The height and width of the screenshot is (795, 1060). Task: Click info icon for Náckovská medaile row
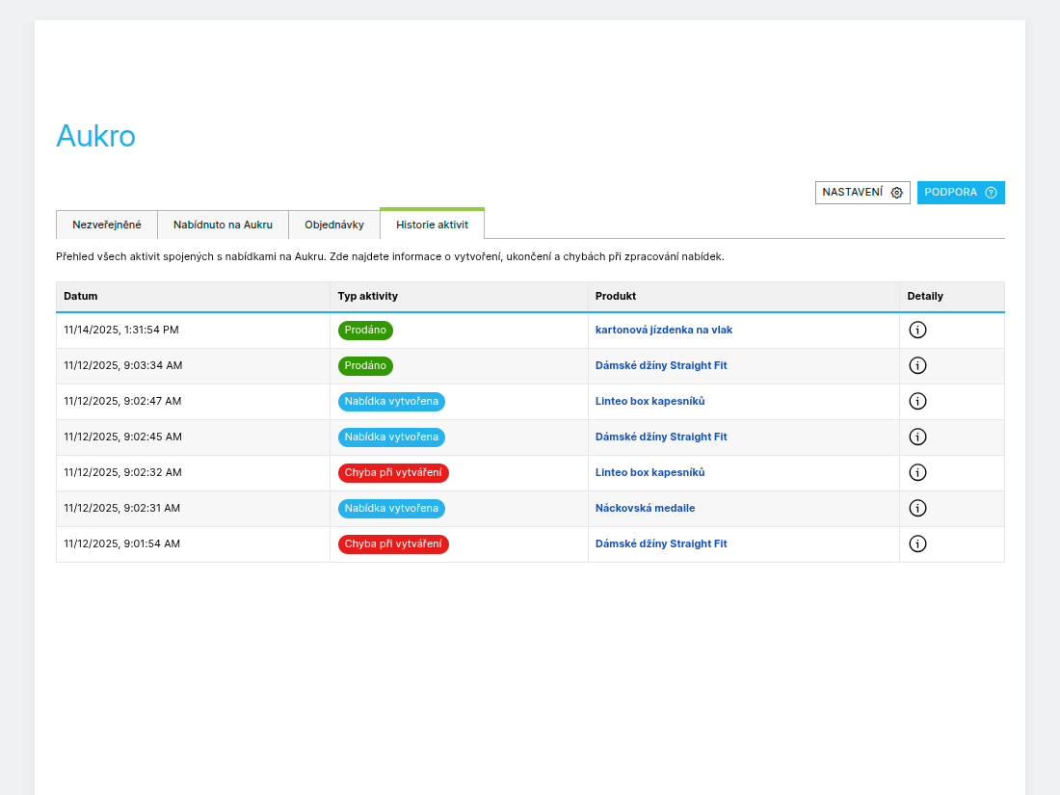pyautogui.click(x=917, y=508)
